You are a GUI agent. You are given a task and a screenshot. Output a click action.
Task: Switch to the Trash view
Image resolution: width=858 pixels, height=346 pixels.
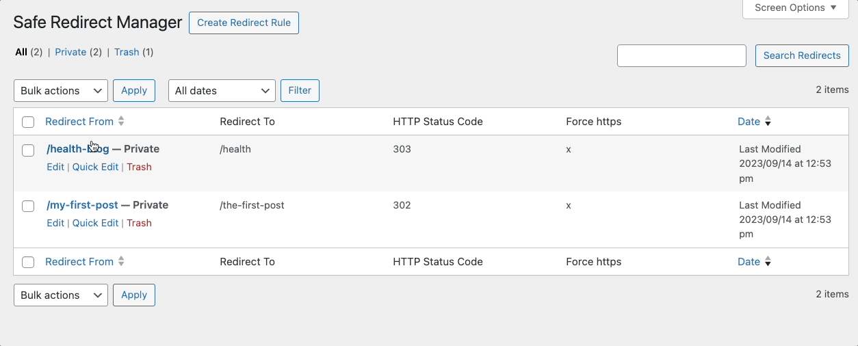(x=127, y=52)
